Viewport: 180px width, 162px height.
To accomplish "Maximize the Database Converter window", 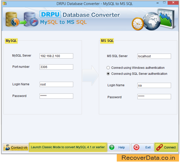I will pyautogui.click(x=164, y=2).
